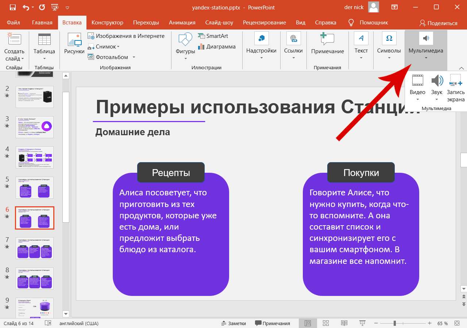The image size is (467, 328).
Task: Open the Снимок screenshot dropdown
Action: pos(104,47)
